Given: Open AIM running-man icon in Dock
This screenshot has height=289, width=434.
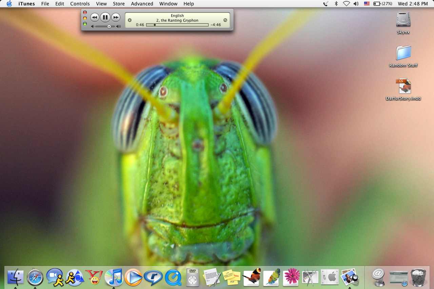Looking at the screenshot, I should (x=75, y=277).
